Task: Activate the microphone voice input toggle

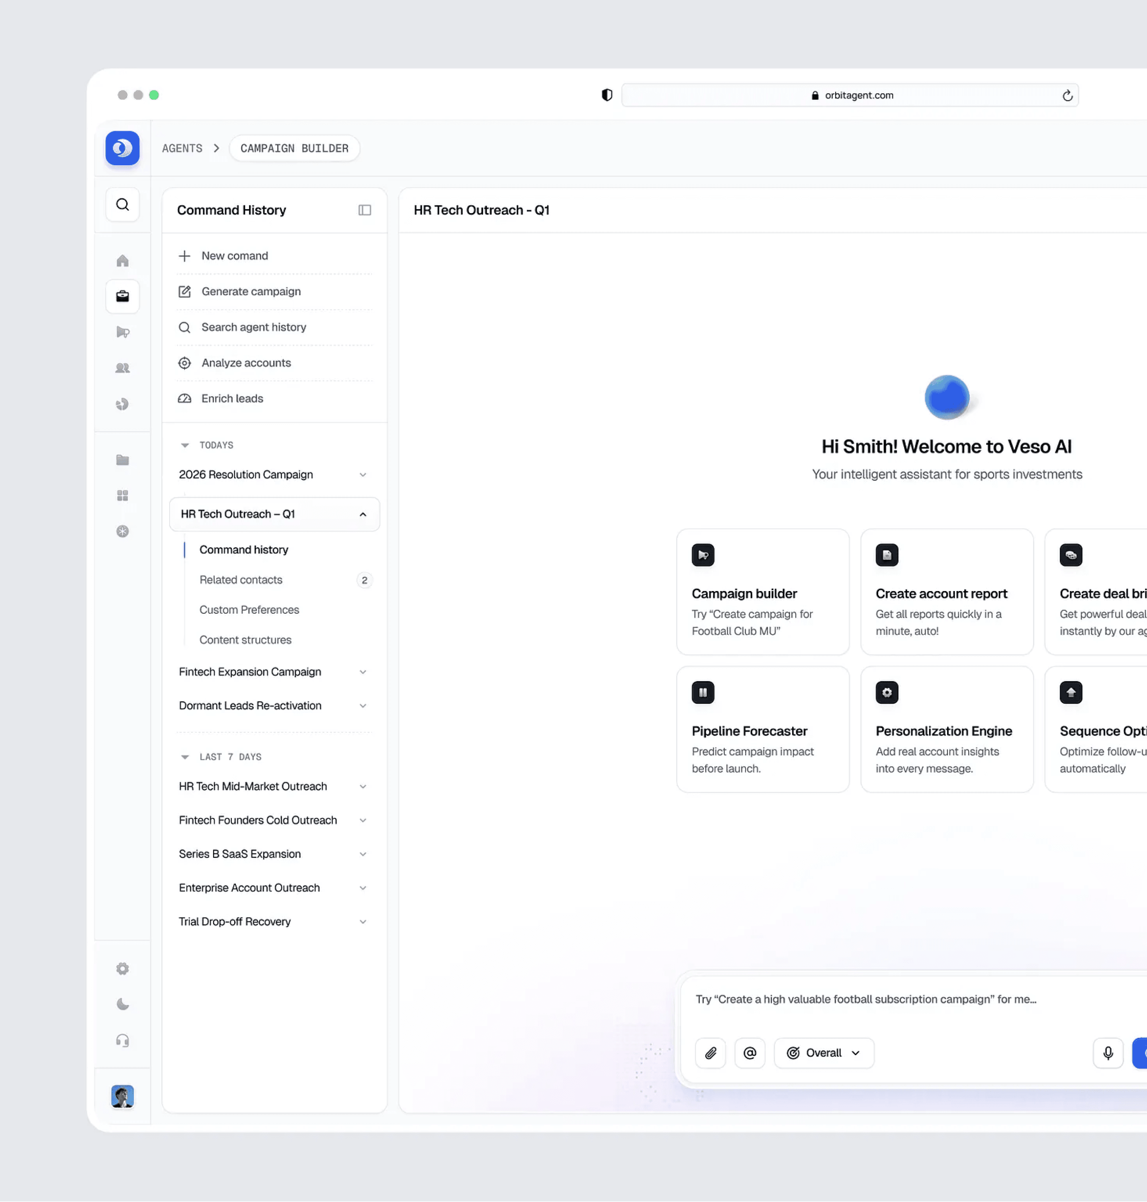Action: 1107,1053
